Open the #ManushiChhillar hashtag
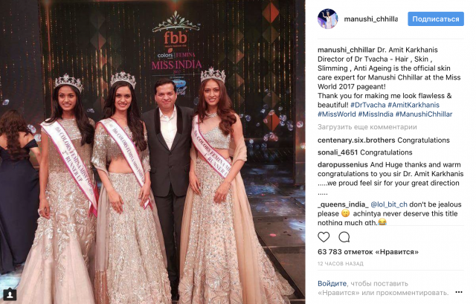 (424, 114)
